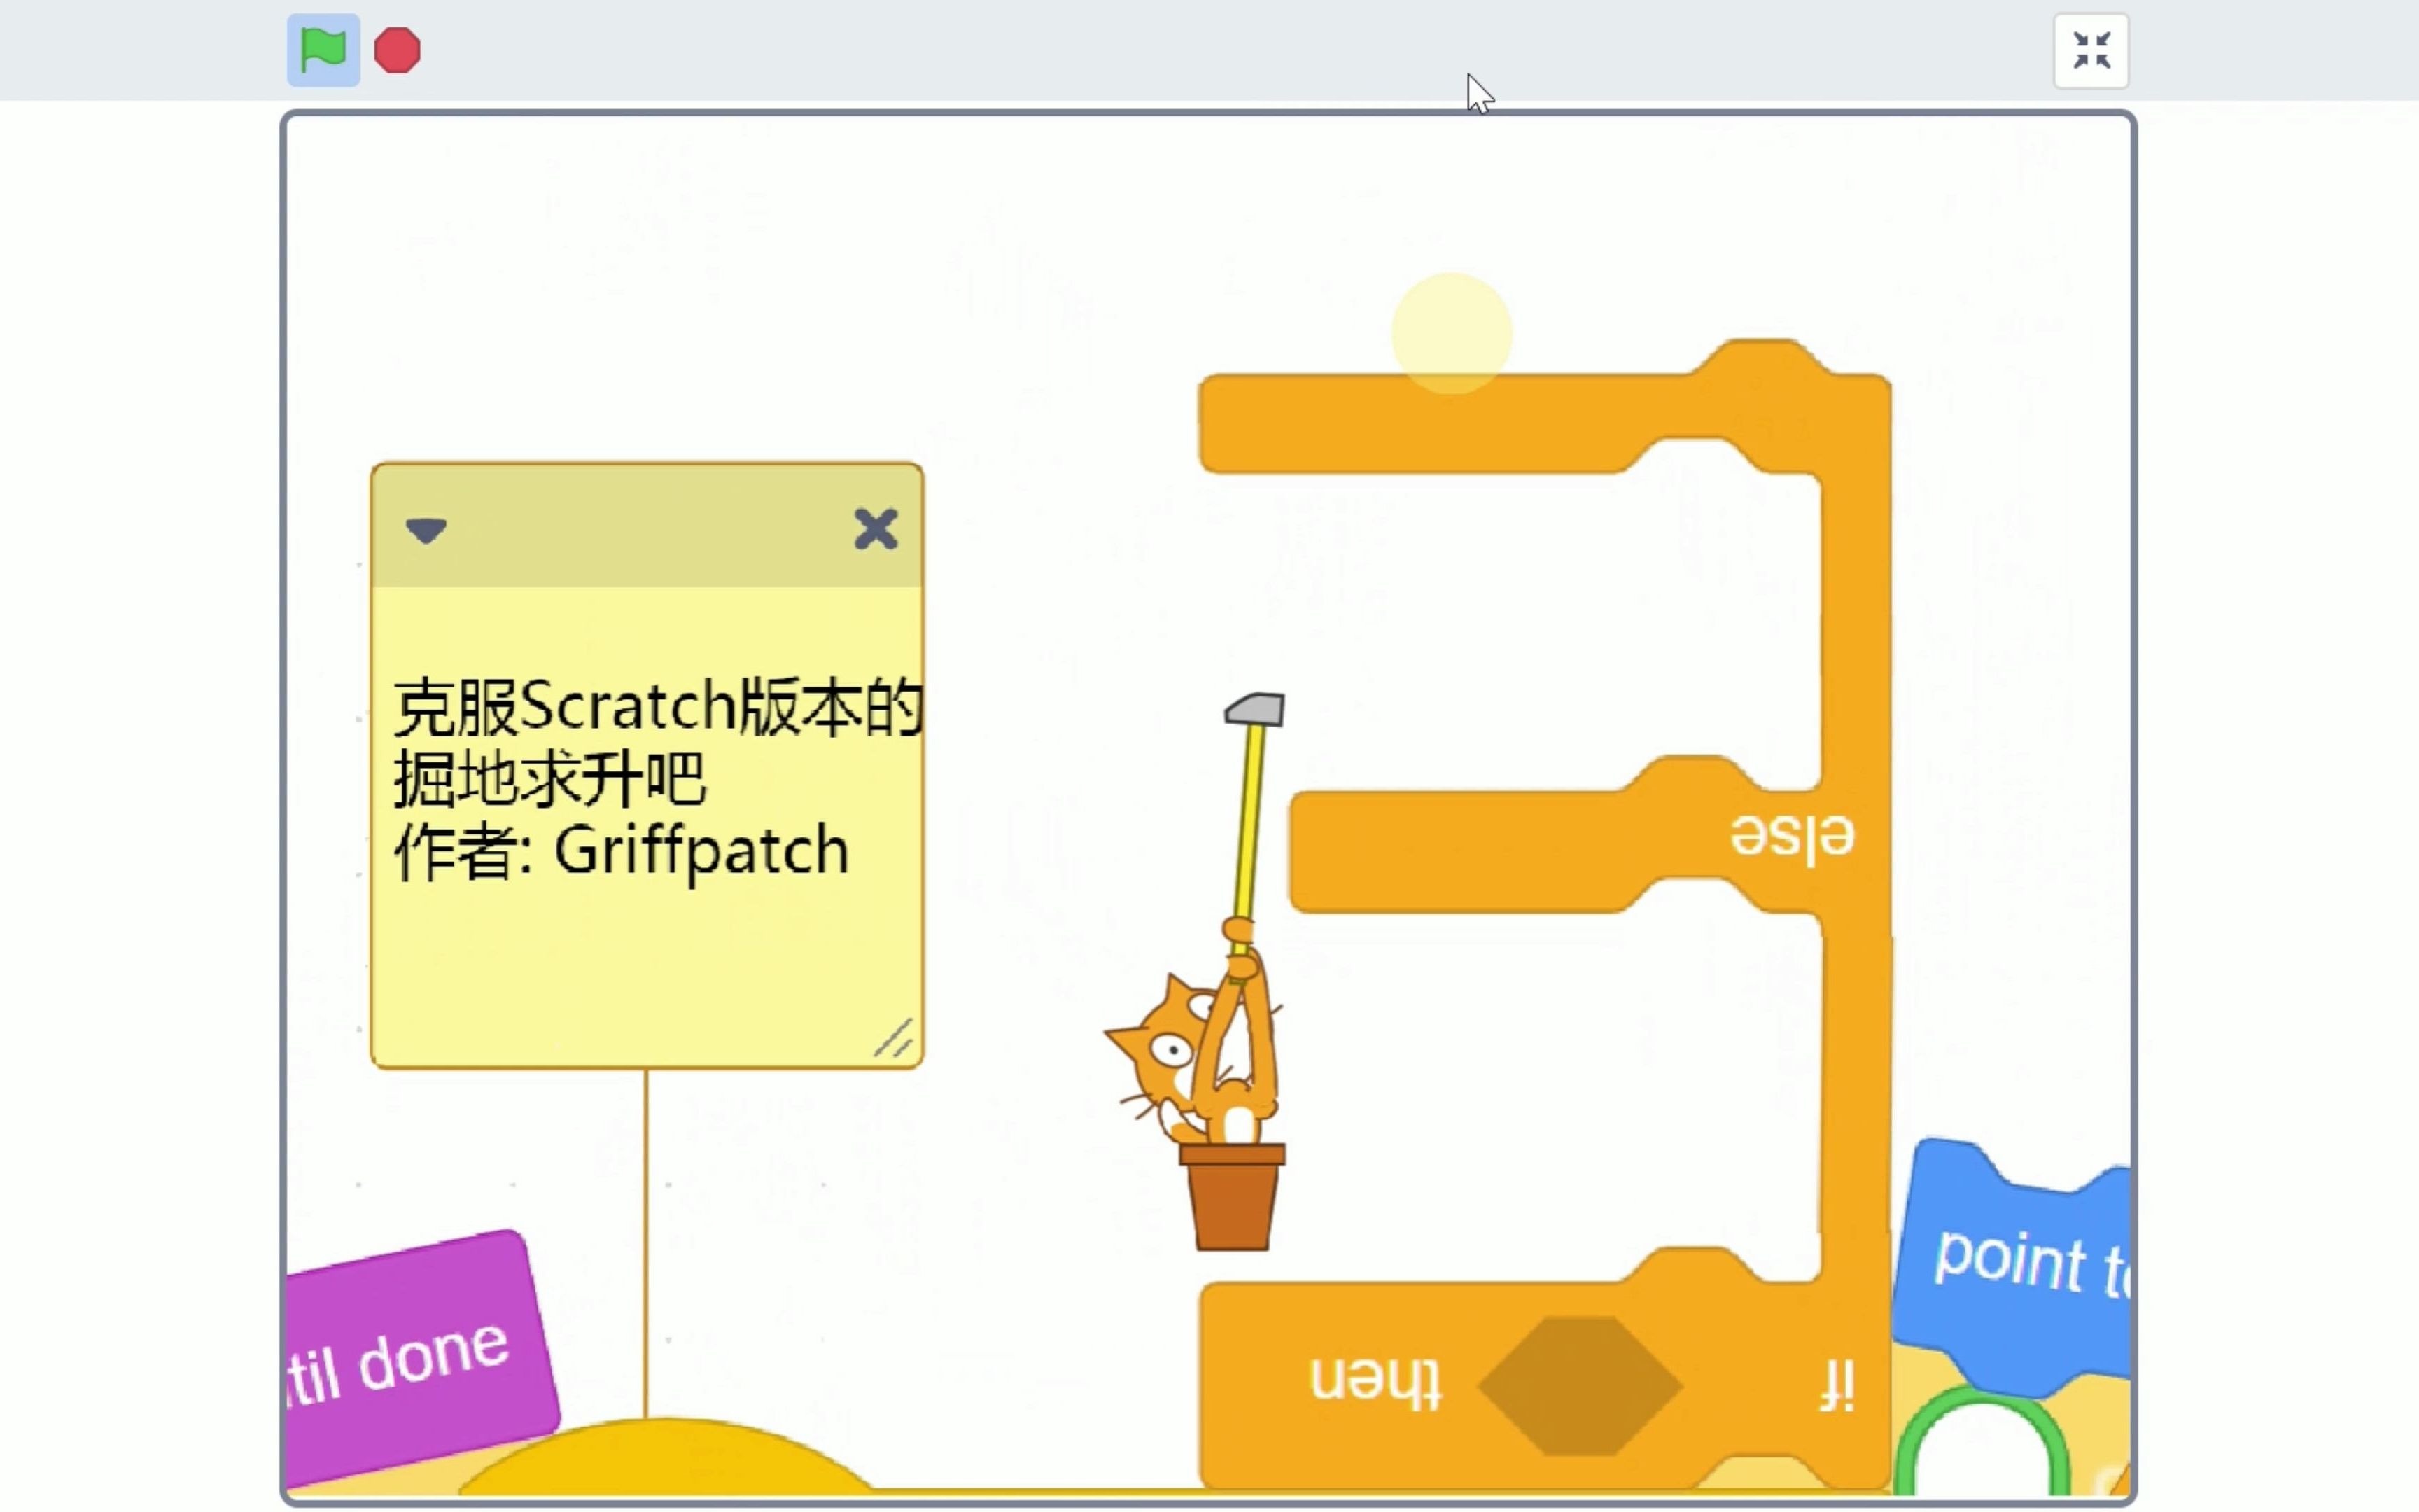The height and width of the screenshot is (1512, 2419).
Task: Click the hexagon condition slot in the if block
Action: pyautogui.click(x=1580, y=1386)
